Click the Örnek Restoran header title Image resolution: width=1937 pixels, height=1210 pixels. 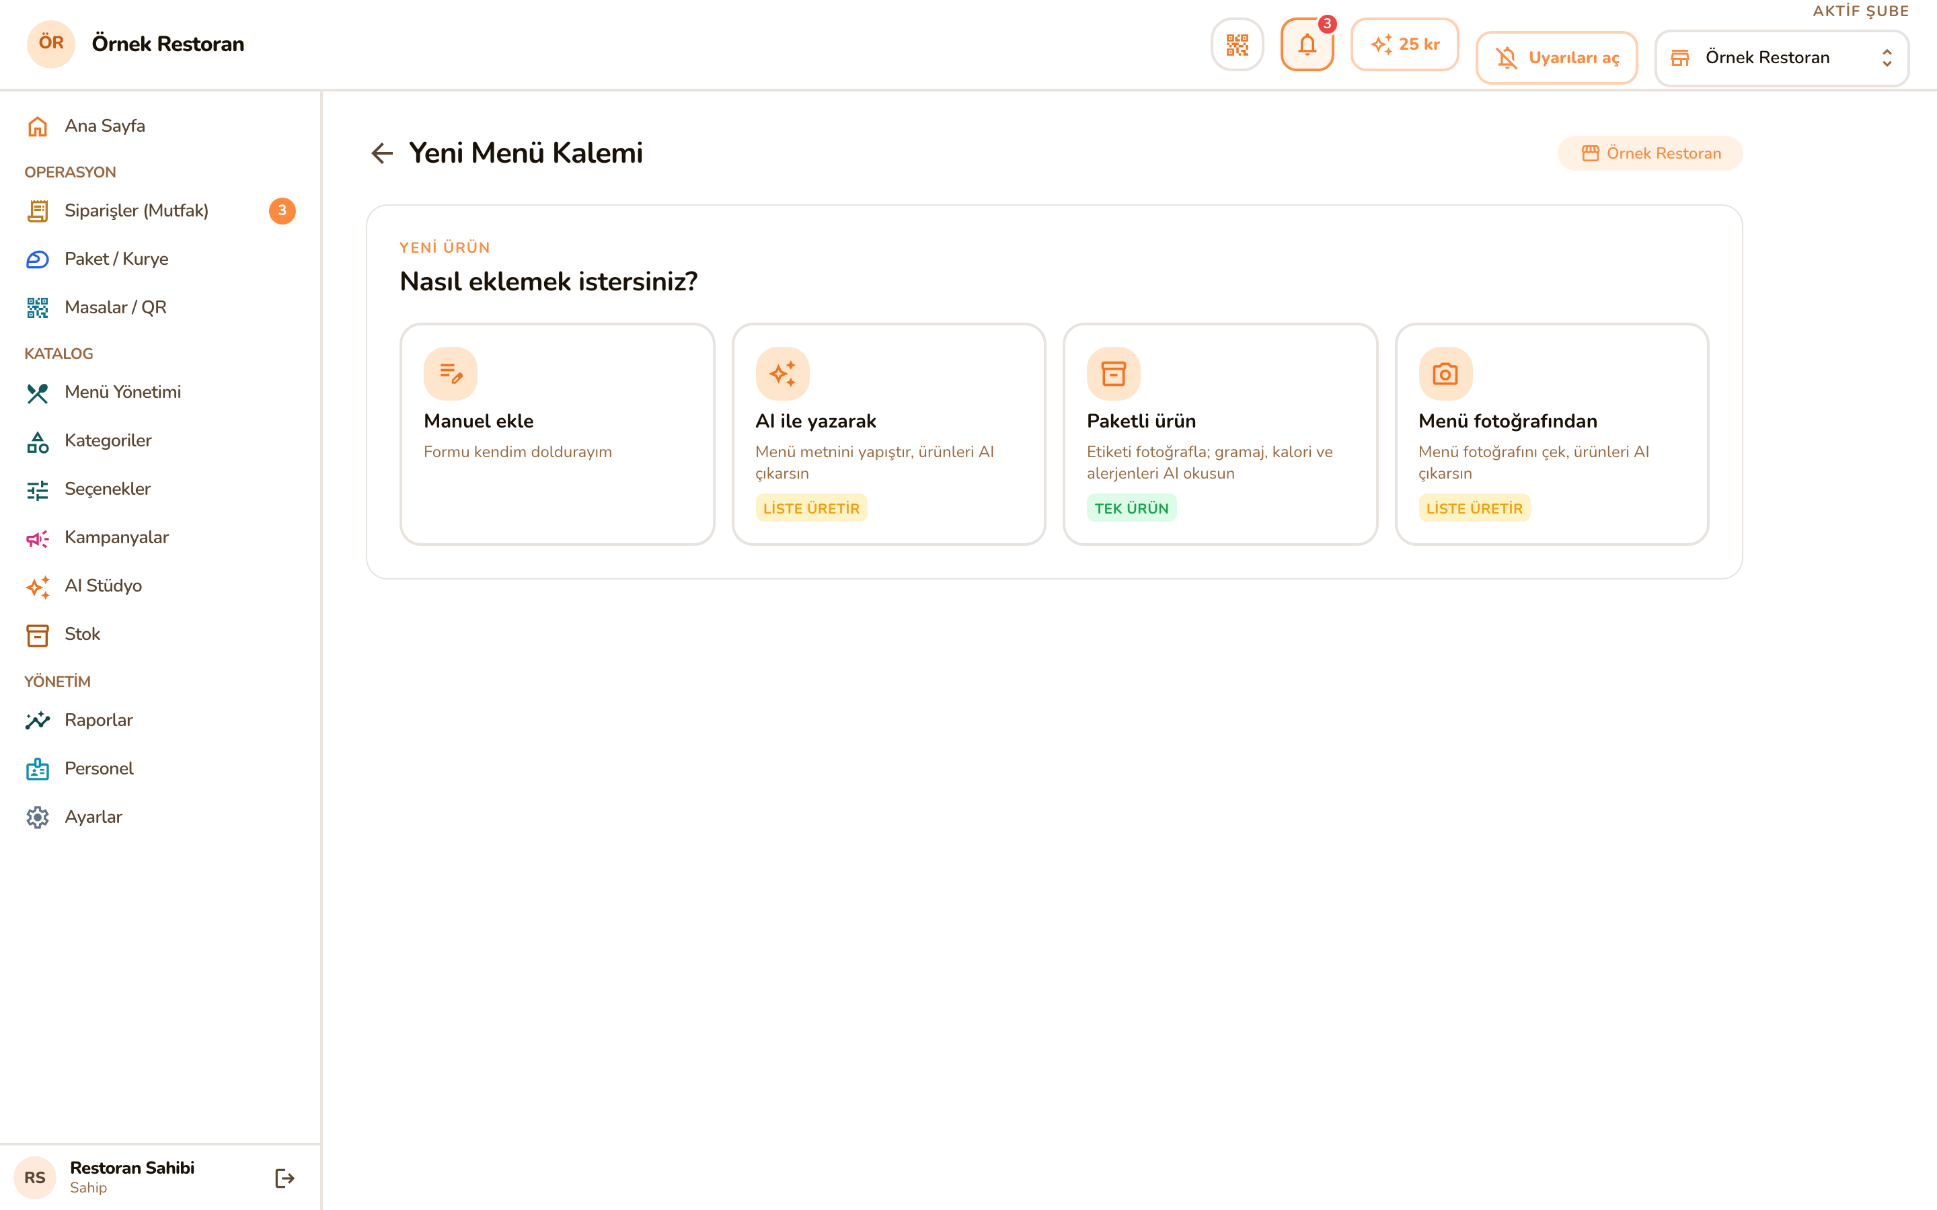[x=168, y=44]
